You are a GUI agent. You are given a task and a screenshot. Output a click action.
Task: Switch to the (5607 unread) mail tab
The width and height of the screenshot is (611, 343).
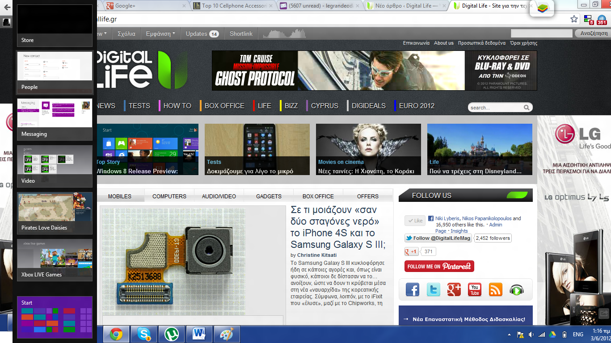click(320, 6)
